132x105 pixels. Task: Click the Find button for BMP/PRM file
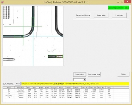click(x=18, y=84)
